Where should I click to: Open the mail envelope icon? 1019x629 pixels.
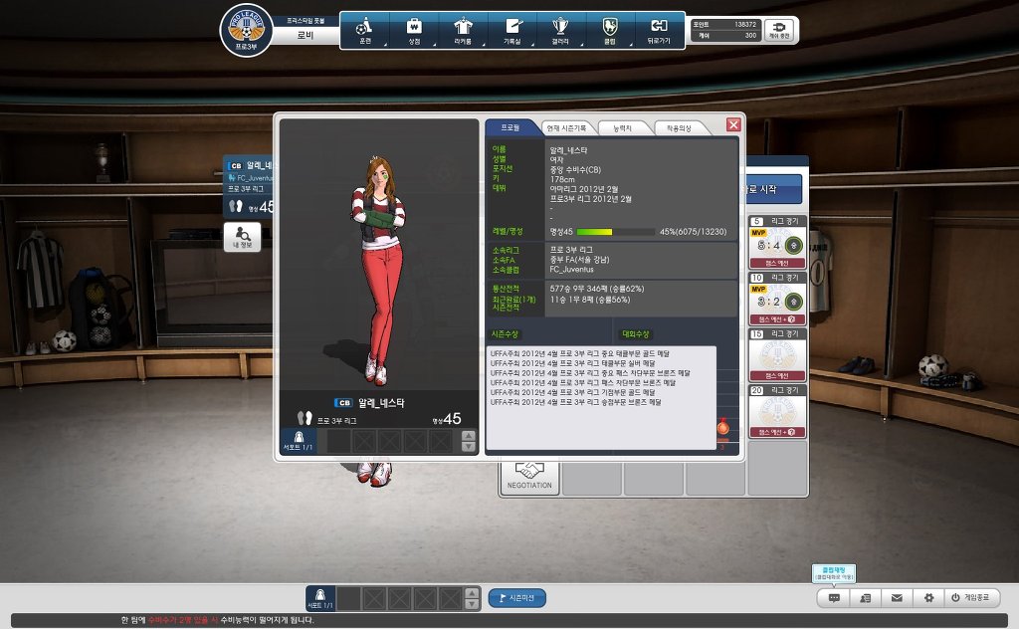pos(897,598)
